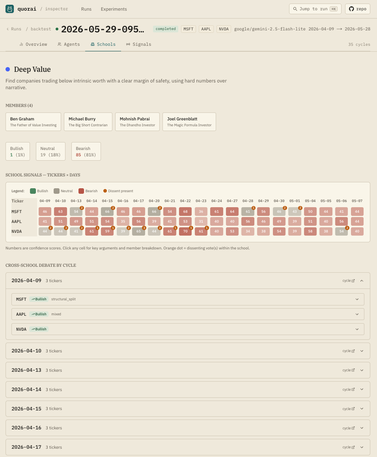Image resolution: width=377 pixels, height=457 pixels.
Task: Click the GitHub repo button
Action: coord(358,9)
